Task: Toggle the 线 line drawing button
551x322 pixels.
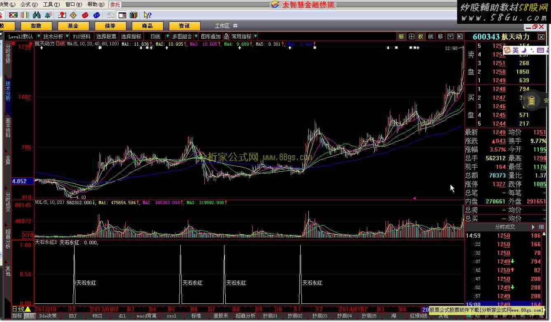Action: tap(430, 37)
